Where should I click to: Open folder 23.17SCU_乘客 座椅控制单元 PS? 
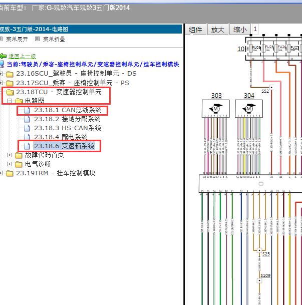click(x=73, y=83)
